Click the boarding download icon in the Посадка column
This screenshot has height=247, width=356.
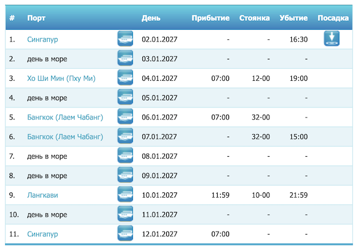331,39
